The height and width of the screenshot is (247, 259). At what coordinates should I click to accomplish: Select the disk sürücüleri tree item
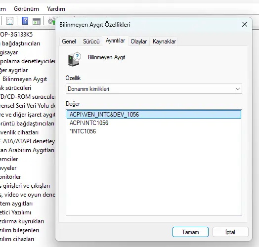pos(15,88)
